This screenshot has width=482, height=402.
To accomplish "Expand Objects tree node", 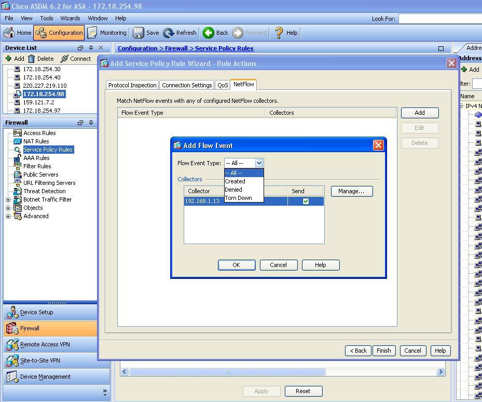I will [x=8, y=208].
